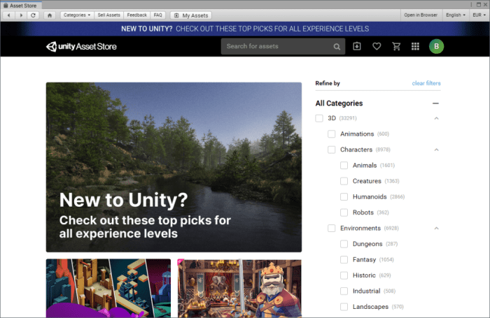The width and height of the screenshot is (490, 318).
Task: Collapse the 3D category chevron
Action: point(437,118)
